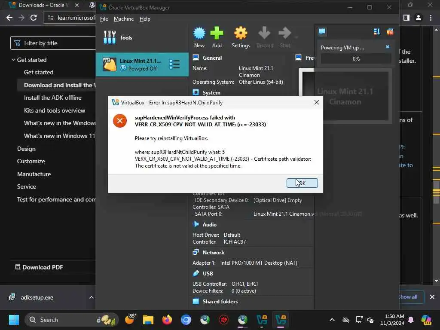Select Kits and tools overview item

click(x=55, y=110)
